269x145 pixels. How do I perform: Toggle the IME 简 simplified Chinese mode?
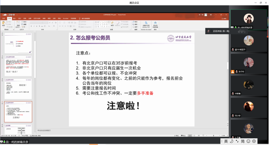(x=243, y=141)
